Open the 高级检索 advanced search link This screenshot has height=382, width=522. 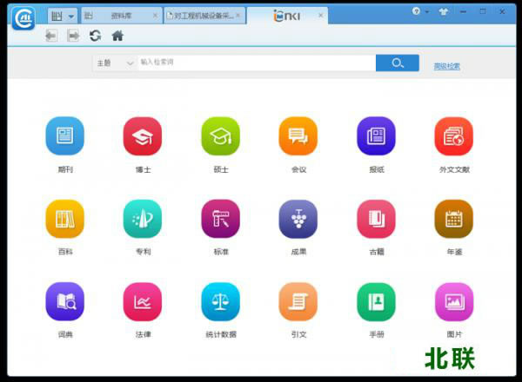click(x=446, y=66)
